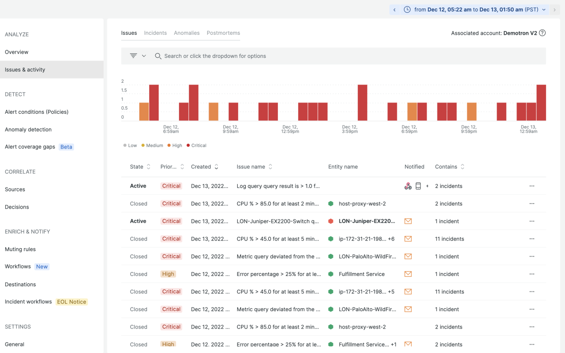Viewport: 565px width, 353px height.
Task: Open the time range dropdown
Action: [544, 9]
